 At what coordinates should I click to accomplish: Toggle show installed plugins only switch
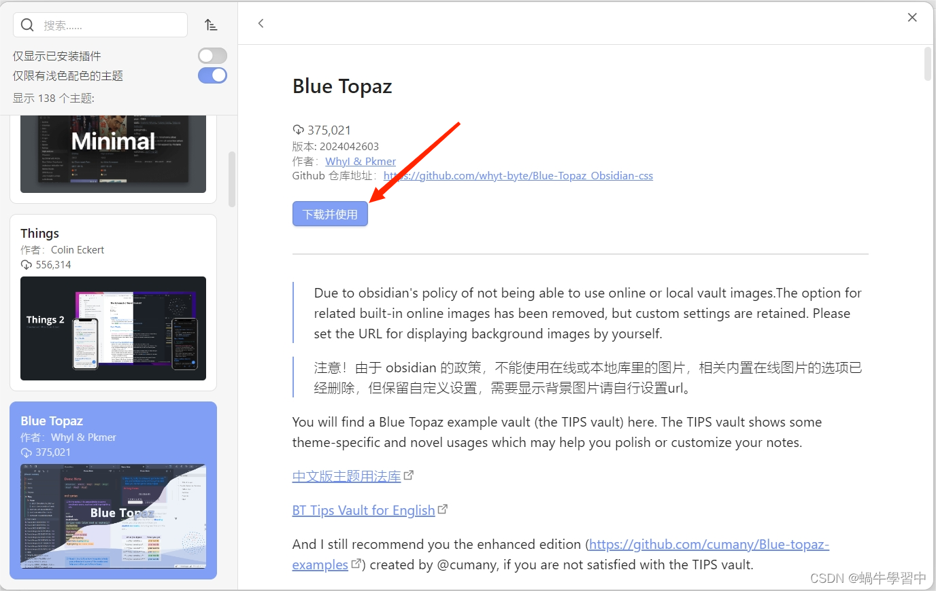[212, 56]
